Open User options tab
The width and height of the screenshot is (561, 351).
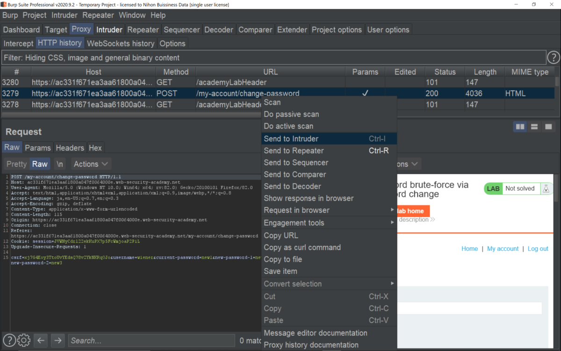point(388,29)
